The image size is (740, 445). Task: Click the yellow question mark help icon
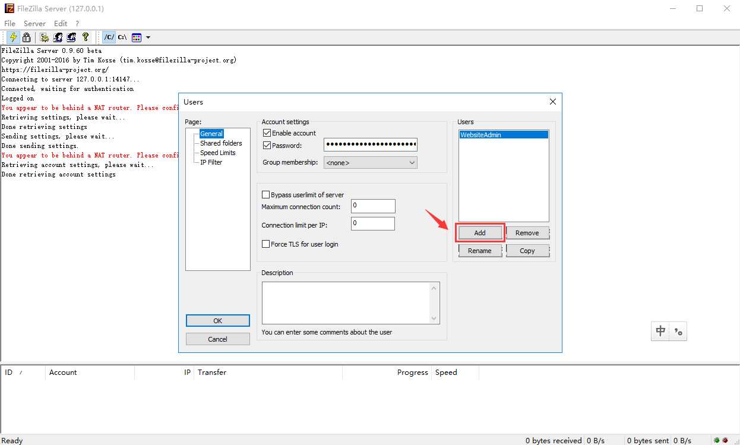click(86, 37)
